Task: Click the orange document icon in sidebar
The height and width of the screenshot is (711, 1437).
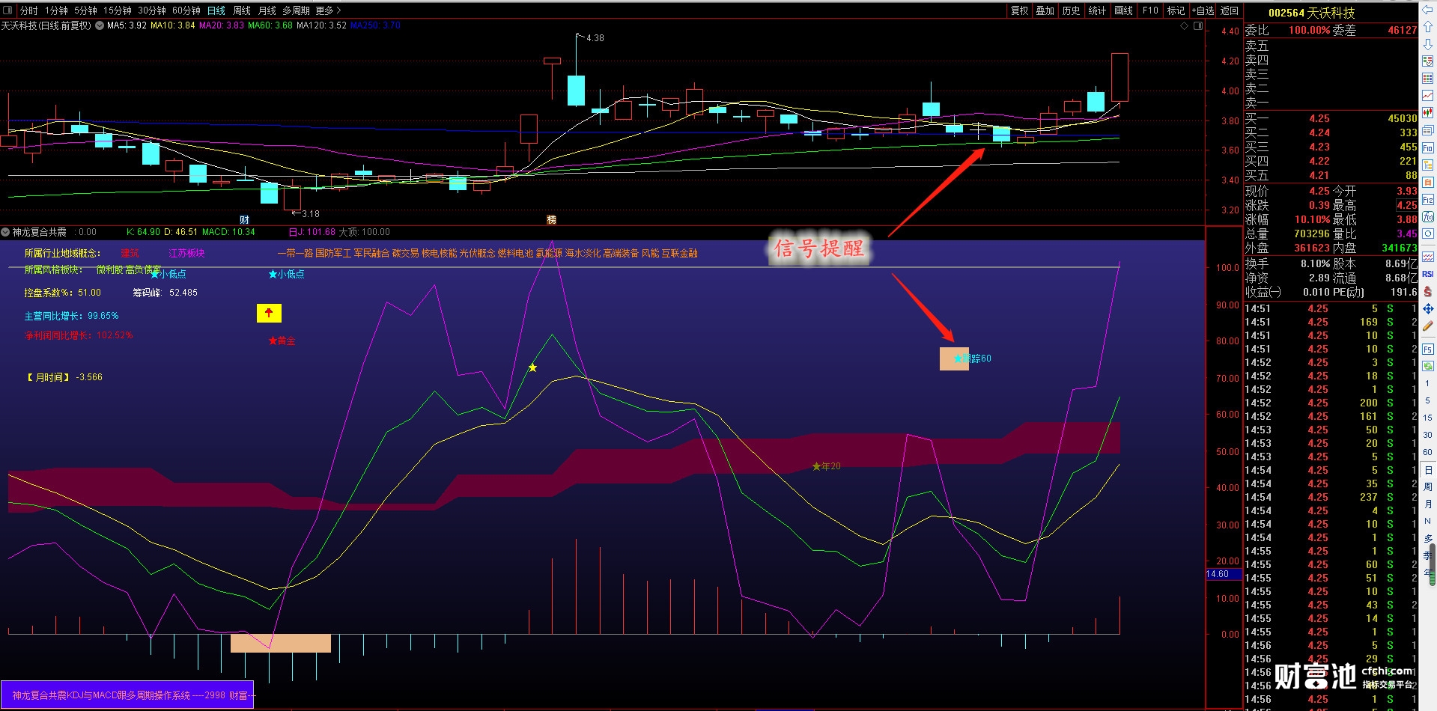Action: [x=1427, y=183]
